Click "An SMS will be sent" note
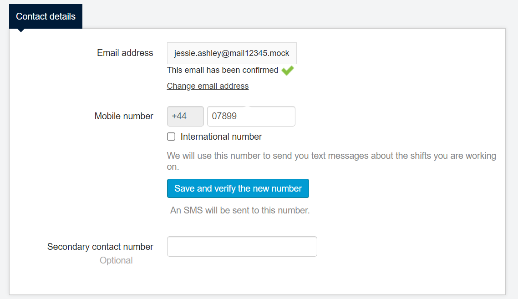The image size is (518, 299). [240, 210]
